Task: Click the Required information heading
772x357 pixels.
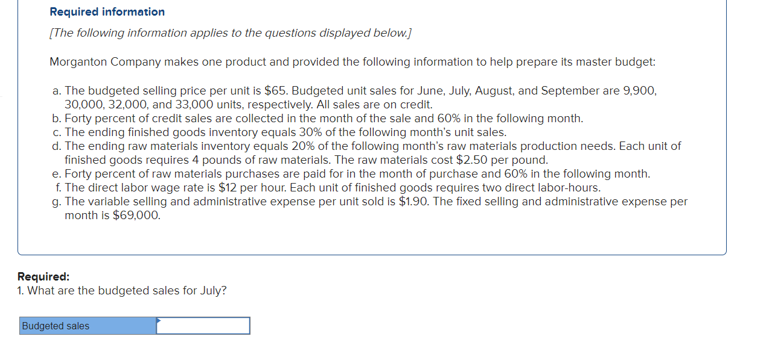Action: tap(107, 11)
